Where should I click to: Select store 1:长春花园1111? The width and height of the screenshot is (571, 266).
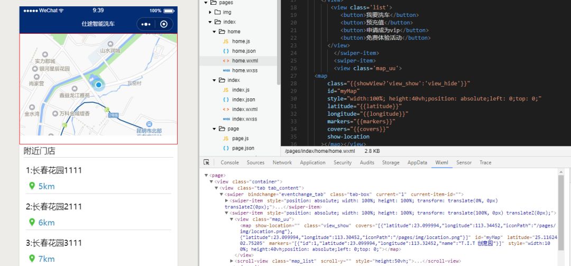click(54, 170)
